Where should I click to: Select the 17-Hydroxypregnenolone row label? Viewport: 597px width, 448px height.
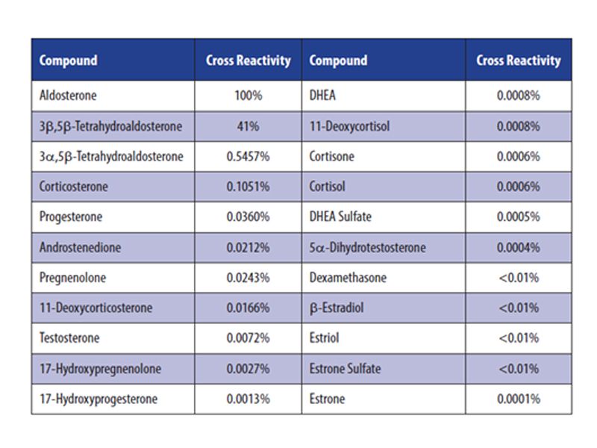pos(100,368)
